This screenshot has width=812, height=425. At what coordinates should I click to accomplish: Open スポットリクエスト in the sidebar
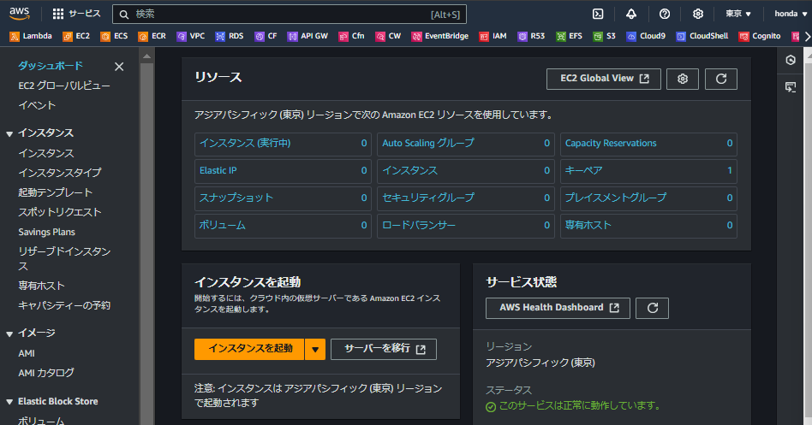pyautogui.click(x=60, y=212)
